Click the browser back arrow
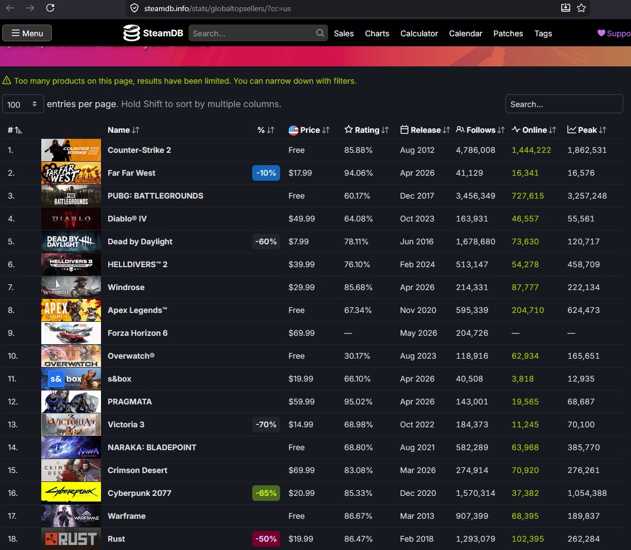Viewport: 631px width, 550px height. click(x=10, y=8)
